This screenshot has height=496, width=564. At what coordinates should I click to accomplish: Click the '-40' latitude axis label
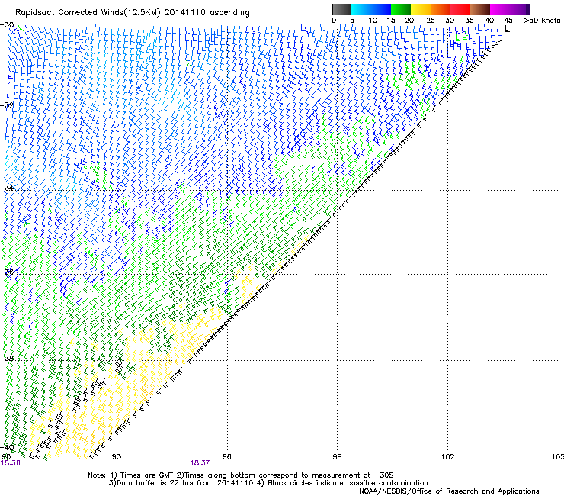(7, 448)
